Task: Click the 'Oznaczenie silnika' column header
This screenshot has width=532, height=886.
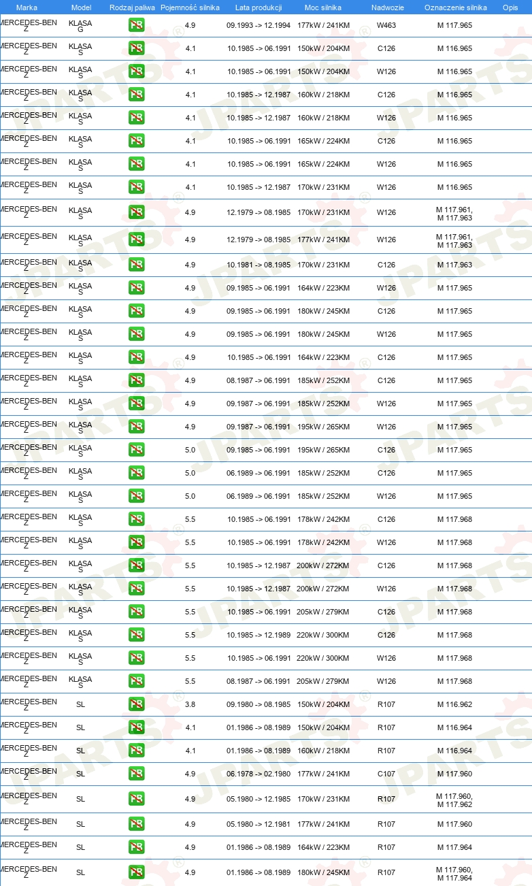Action: [455, 7]
